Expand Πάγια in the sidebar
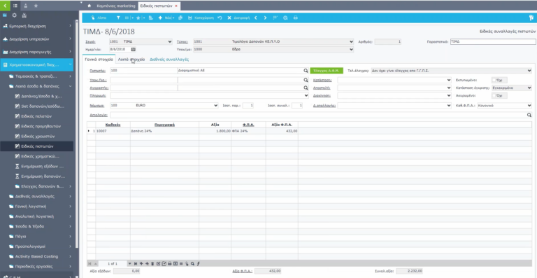The height and width of the screenshot is (278, 537). point(36,237)
